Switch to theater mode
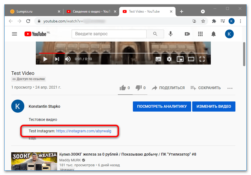251x175 pixels. (x=191, y=59)
